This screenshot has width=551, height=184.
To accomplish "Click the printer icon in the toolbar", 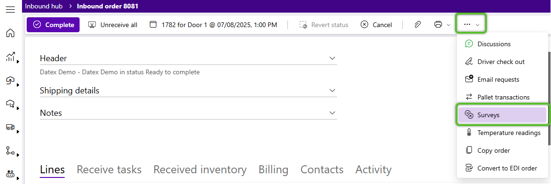I will (x=438, y=25).
